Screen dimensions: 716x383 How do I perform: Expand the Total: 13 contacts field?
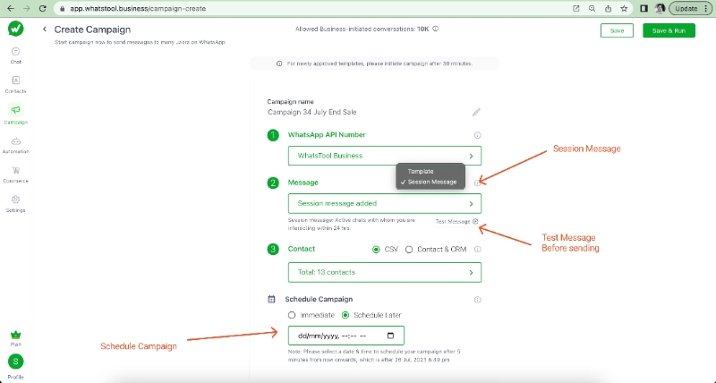pyautogui.click(x=384, y=272)
